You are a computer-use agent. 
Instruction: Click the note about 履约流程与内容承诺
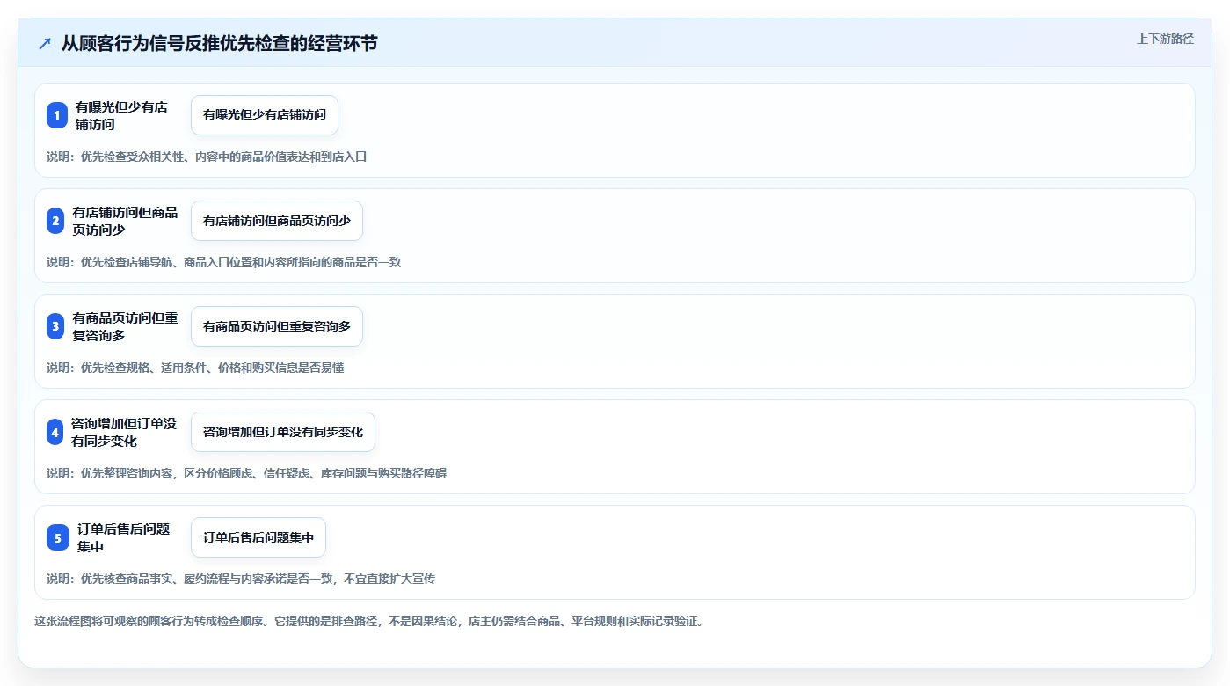pyautogui.click(x=241, y=579)
